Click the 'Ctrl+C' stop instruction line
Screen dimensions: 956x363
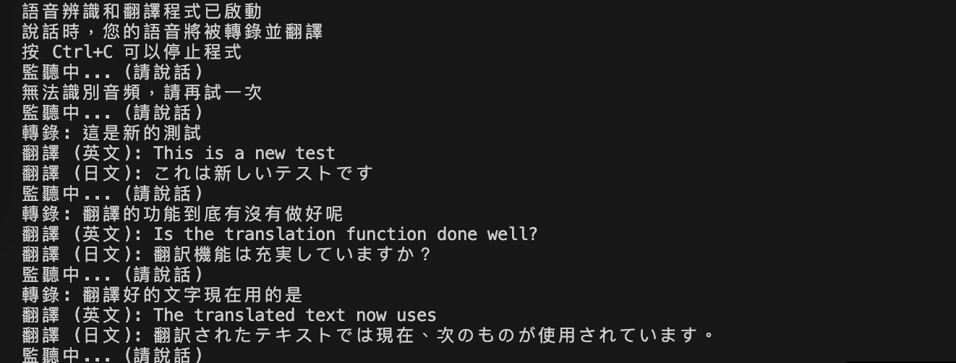click(132, 52)
